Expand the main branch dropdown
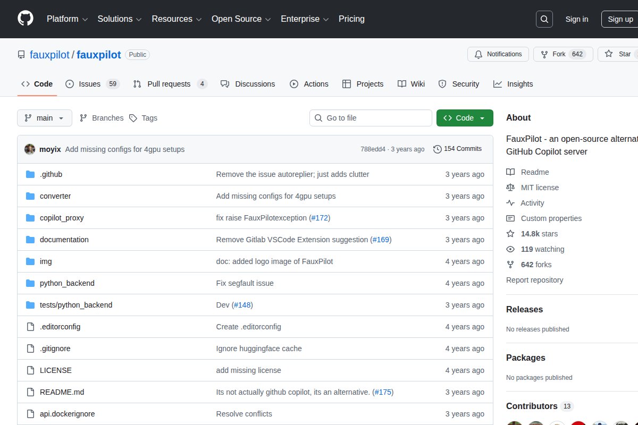This screenshot has height=425, width=638. tap(45, 118)
